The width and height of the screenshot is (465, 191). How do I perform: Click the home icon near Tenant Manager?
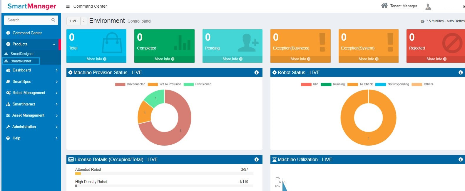(384, 6)
